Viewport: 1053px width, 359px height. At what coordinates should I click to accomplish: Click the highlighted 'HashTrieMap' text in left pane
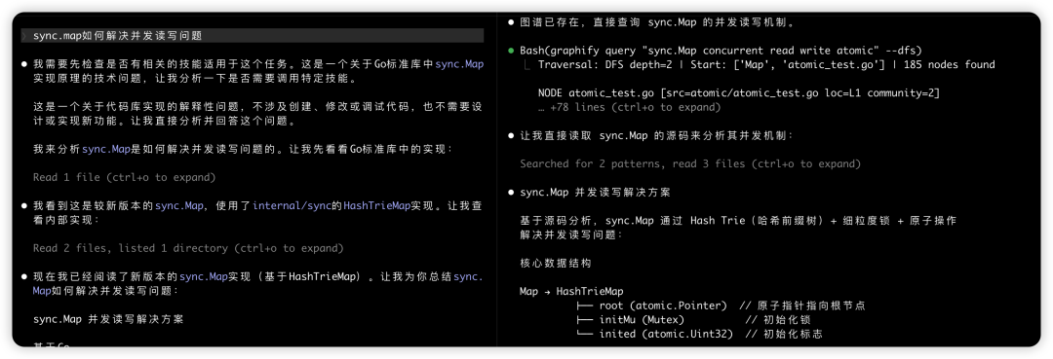[376, 206]
